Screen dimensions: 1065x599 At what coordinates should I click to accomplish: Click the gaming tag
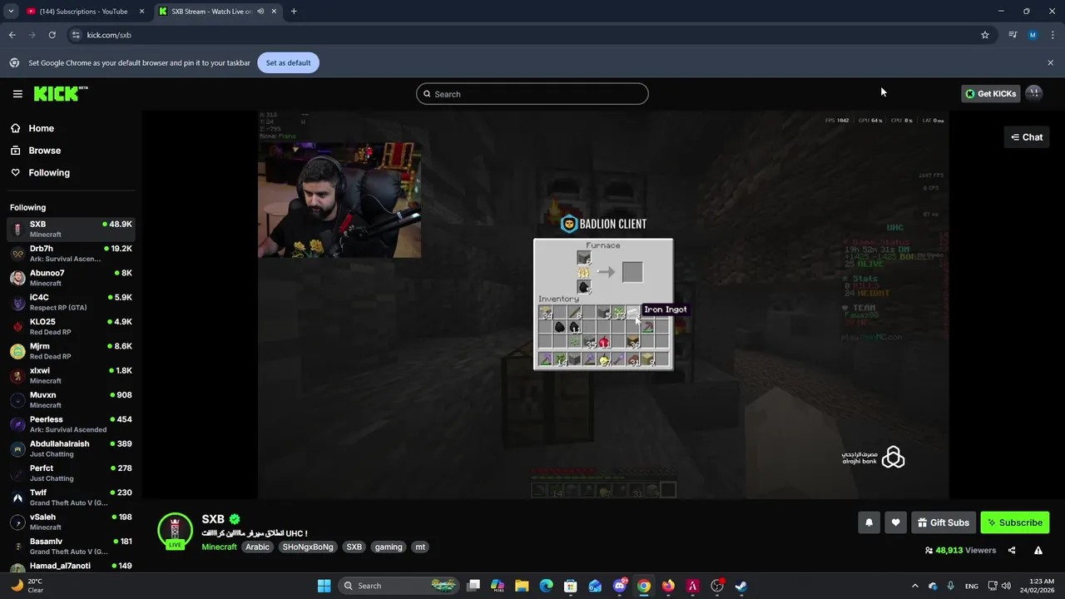389,547
